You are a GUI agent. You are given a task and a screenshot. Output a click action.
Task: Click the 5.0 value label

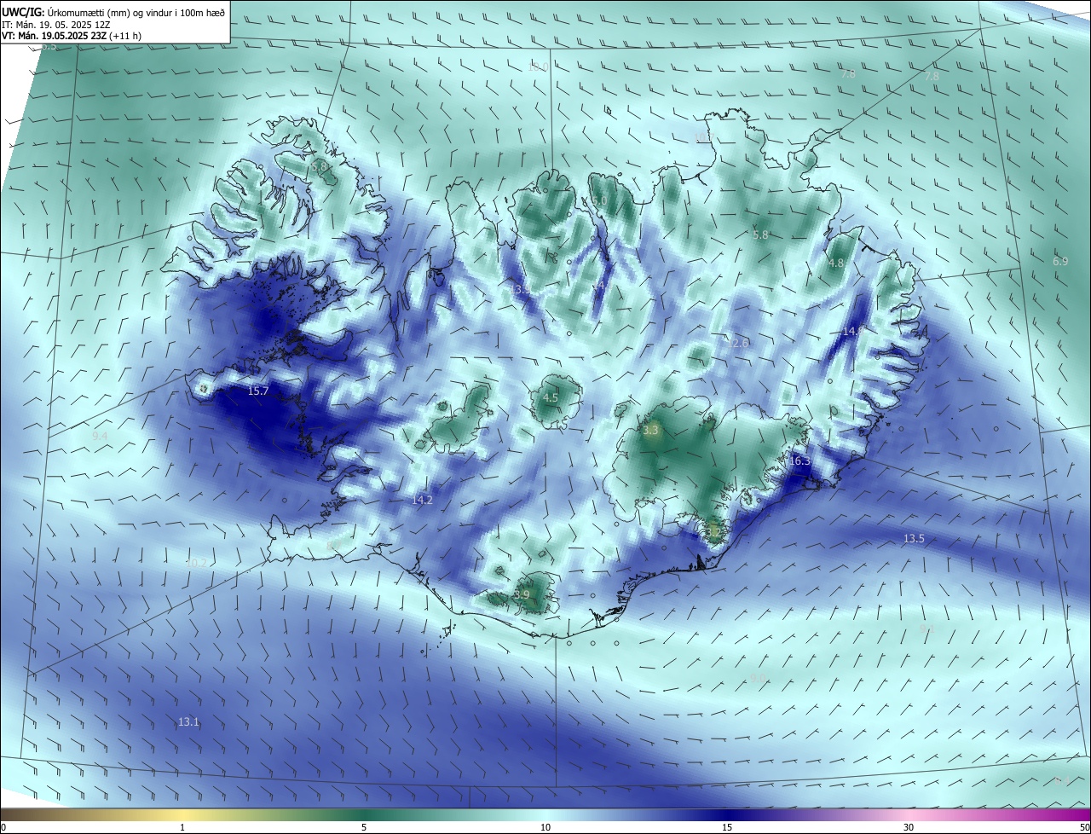pos(599,201)
